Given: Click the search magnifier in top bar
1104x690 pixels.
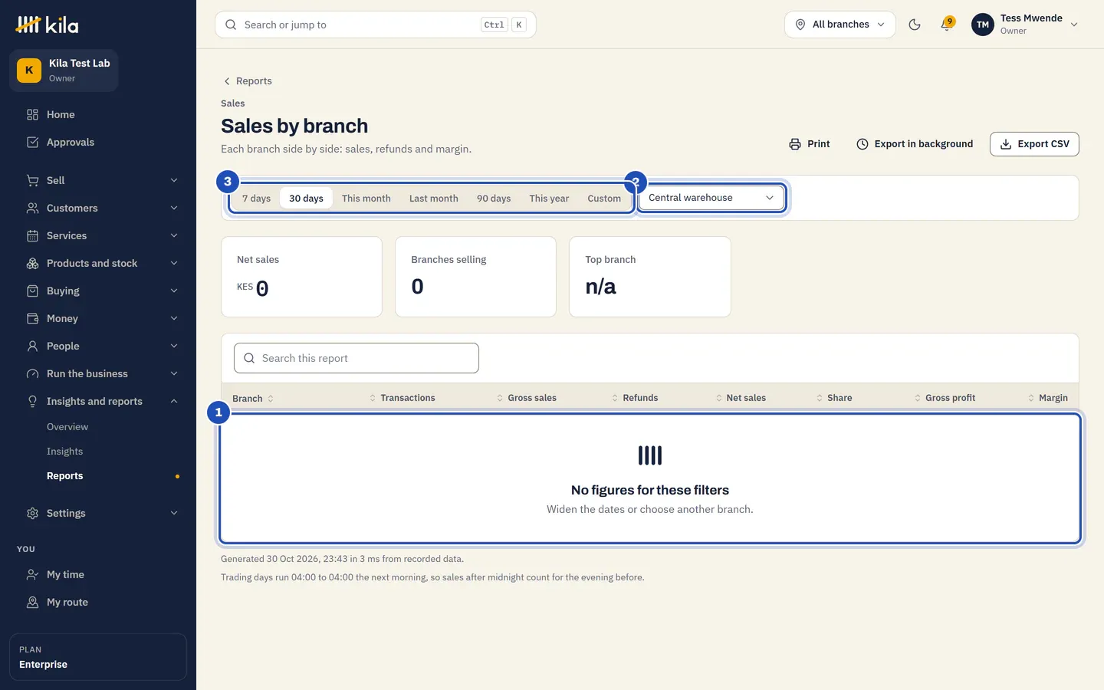Looking at the screenshot, I should pos(231,25).
